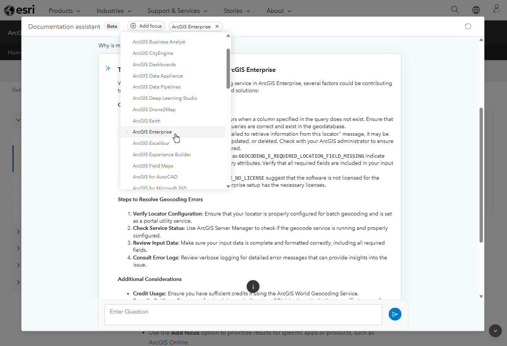Click the paper-plane send icon
Image resolution: width=507 pixels, height=346 pixels.
(x=395, y=314)
